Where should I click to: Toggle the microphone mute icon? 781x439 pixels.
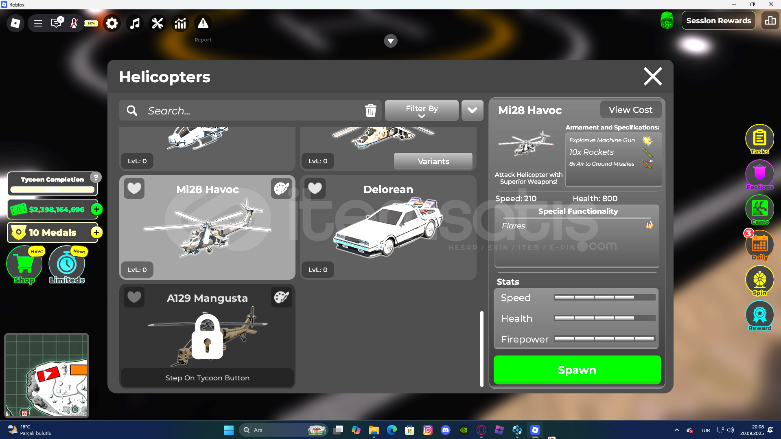[x=74, y=23]
